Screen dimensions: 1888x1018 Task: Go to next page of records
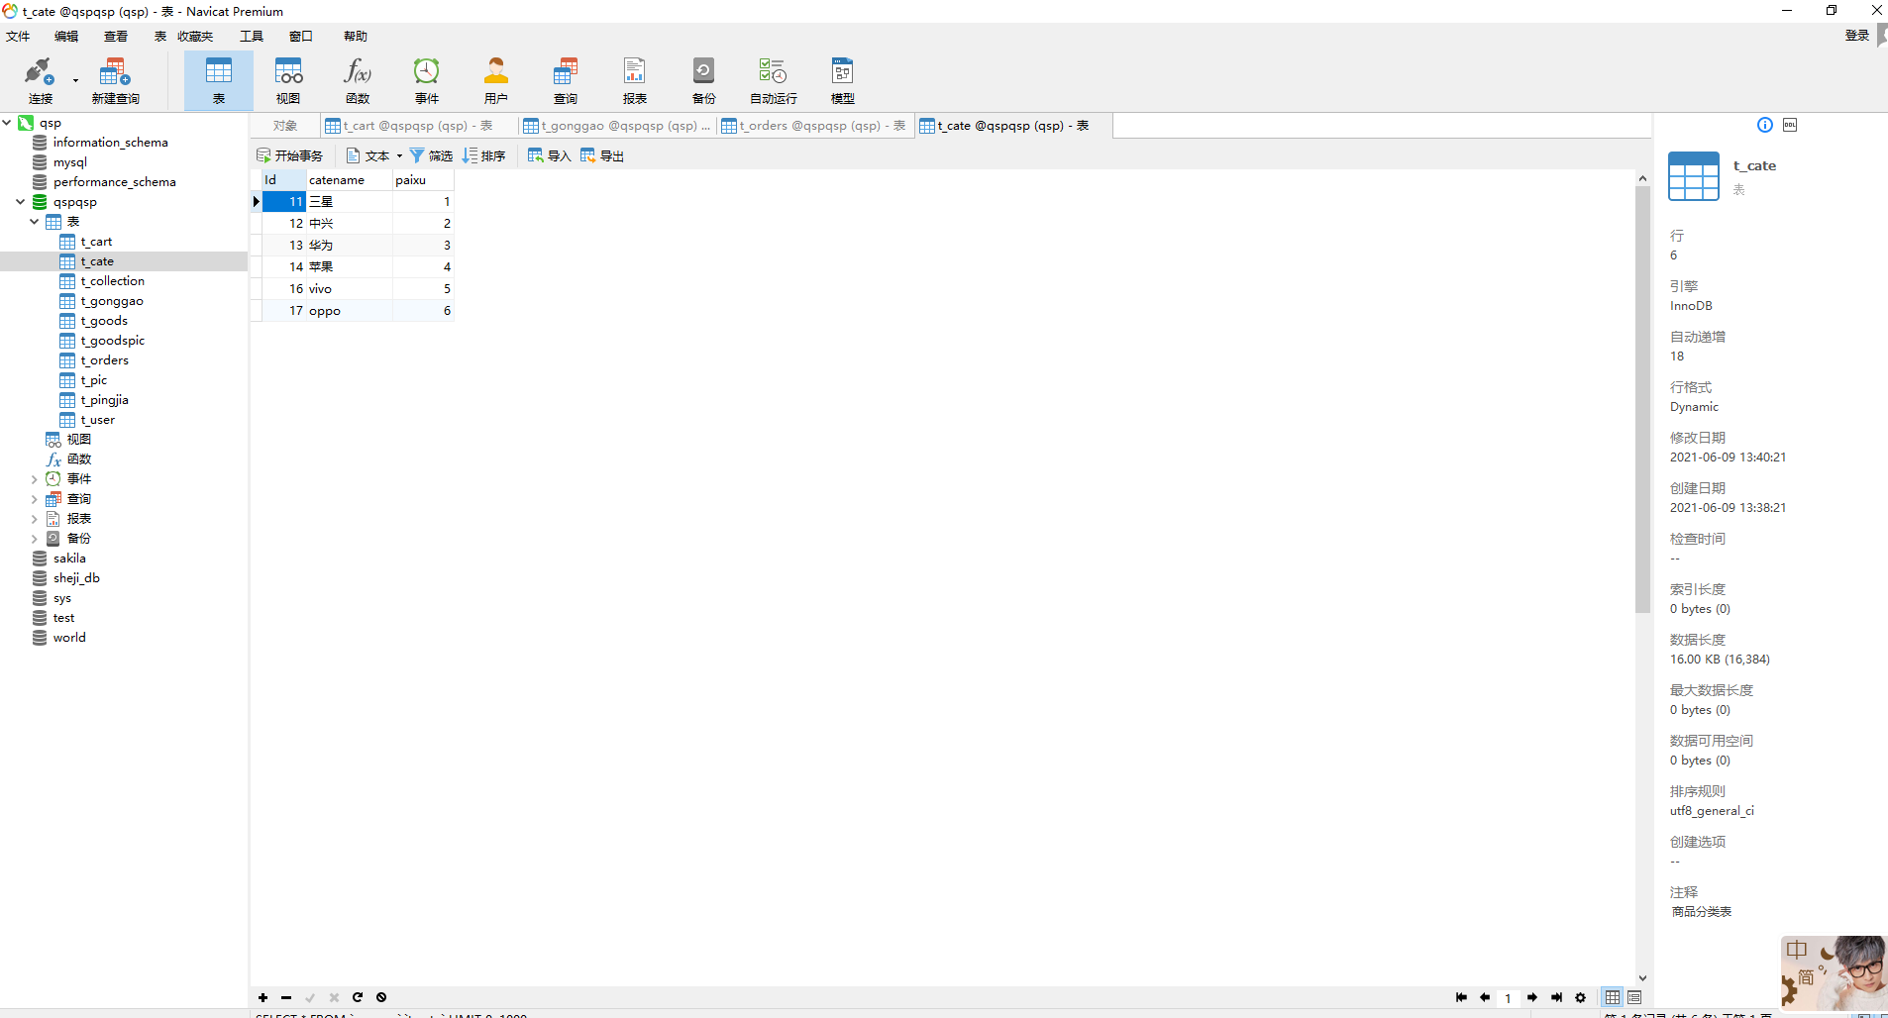(1532, 997)
